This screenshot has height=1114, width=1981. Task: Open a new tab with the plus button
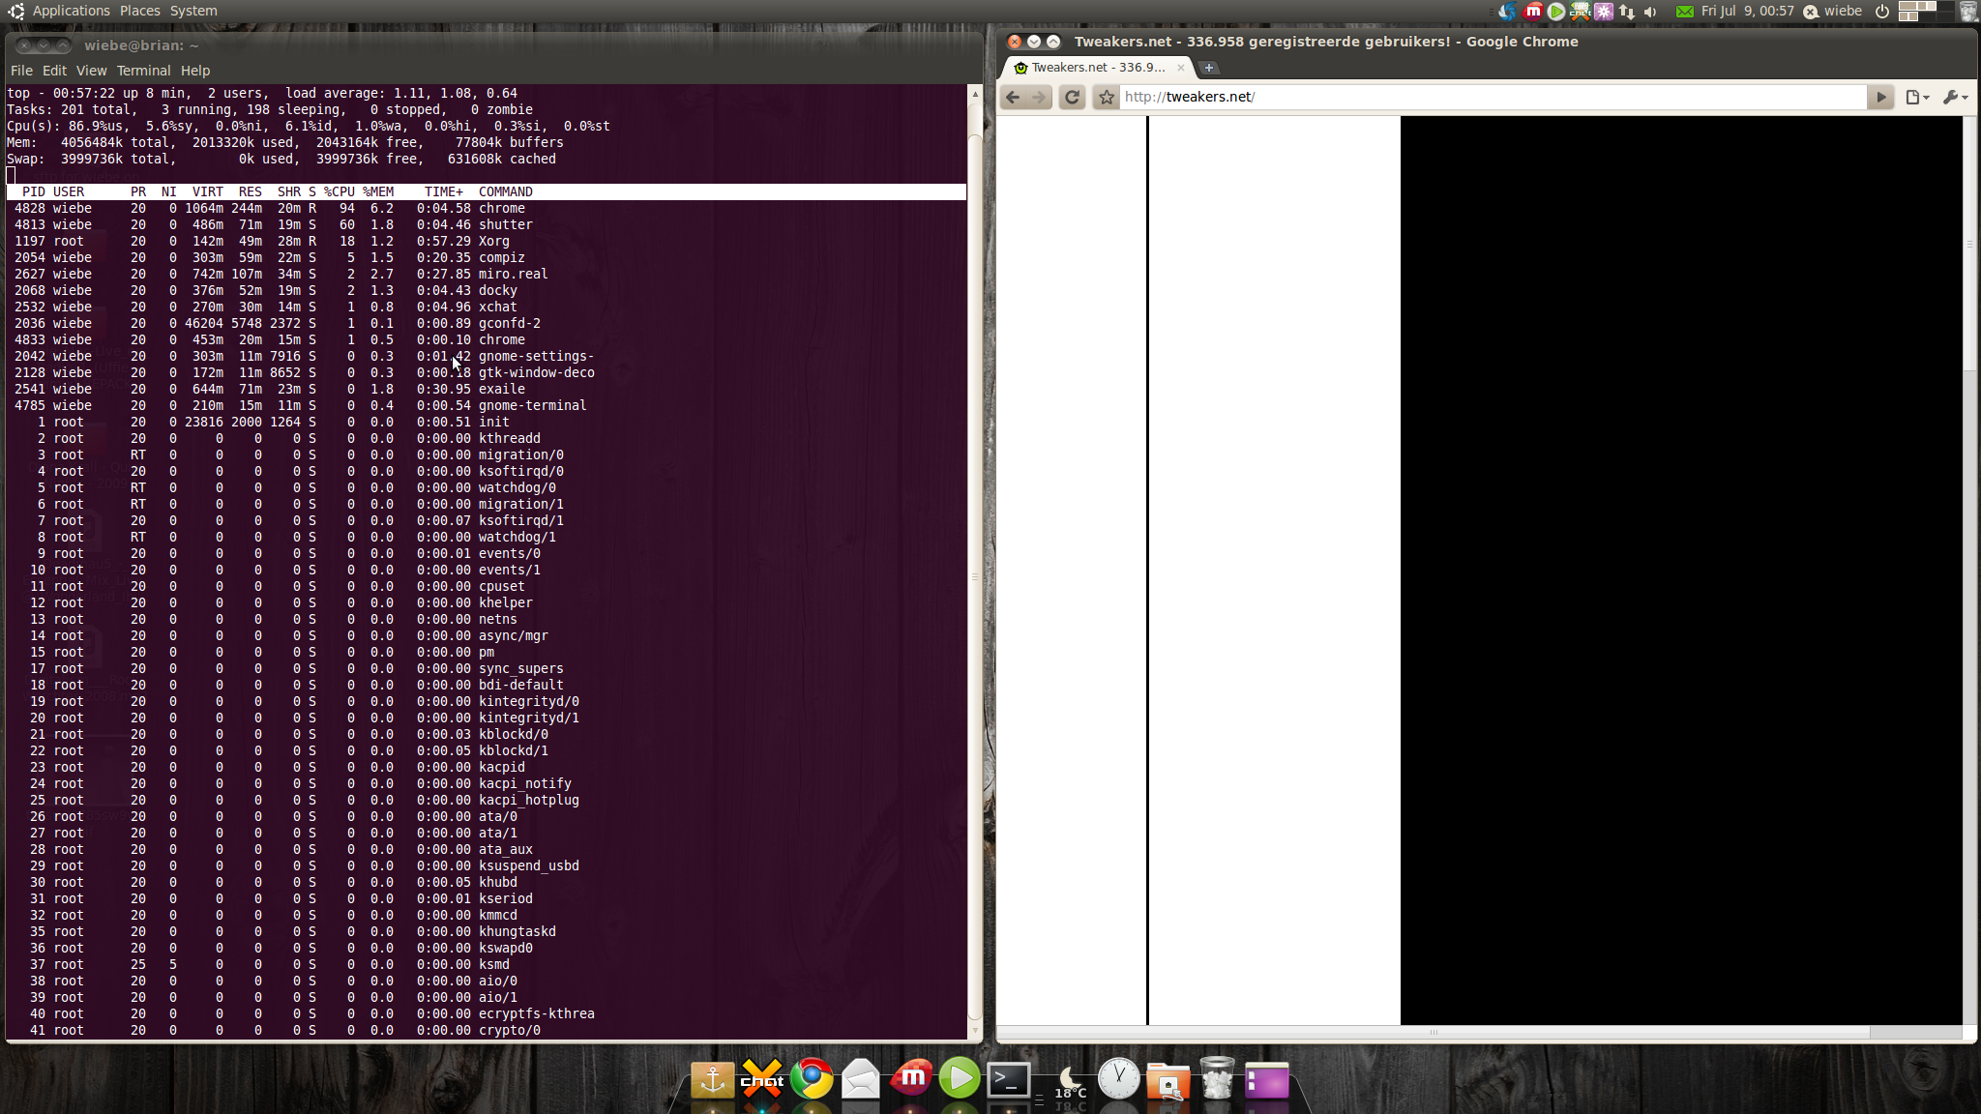click(1208, 68)
